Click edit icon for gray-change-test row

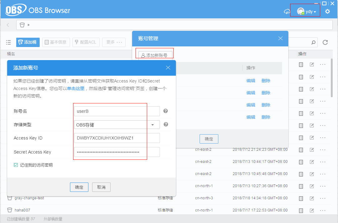[x=312, y=198]
